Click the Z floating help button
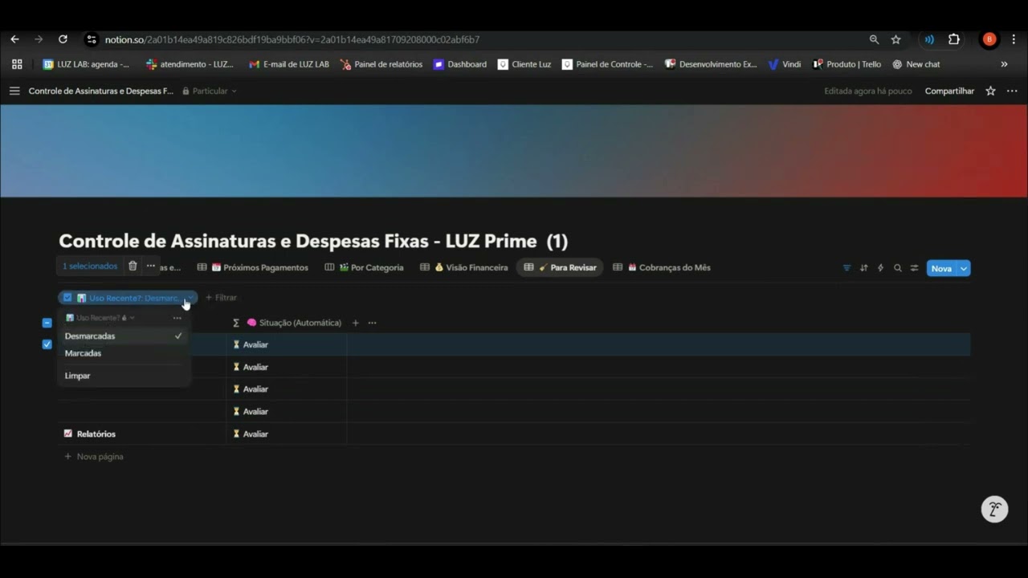Screen dimensions: 1028x578 coord(994,509)
